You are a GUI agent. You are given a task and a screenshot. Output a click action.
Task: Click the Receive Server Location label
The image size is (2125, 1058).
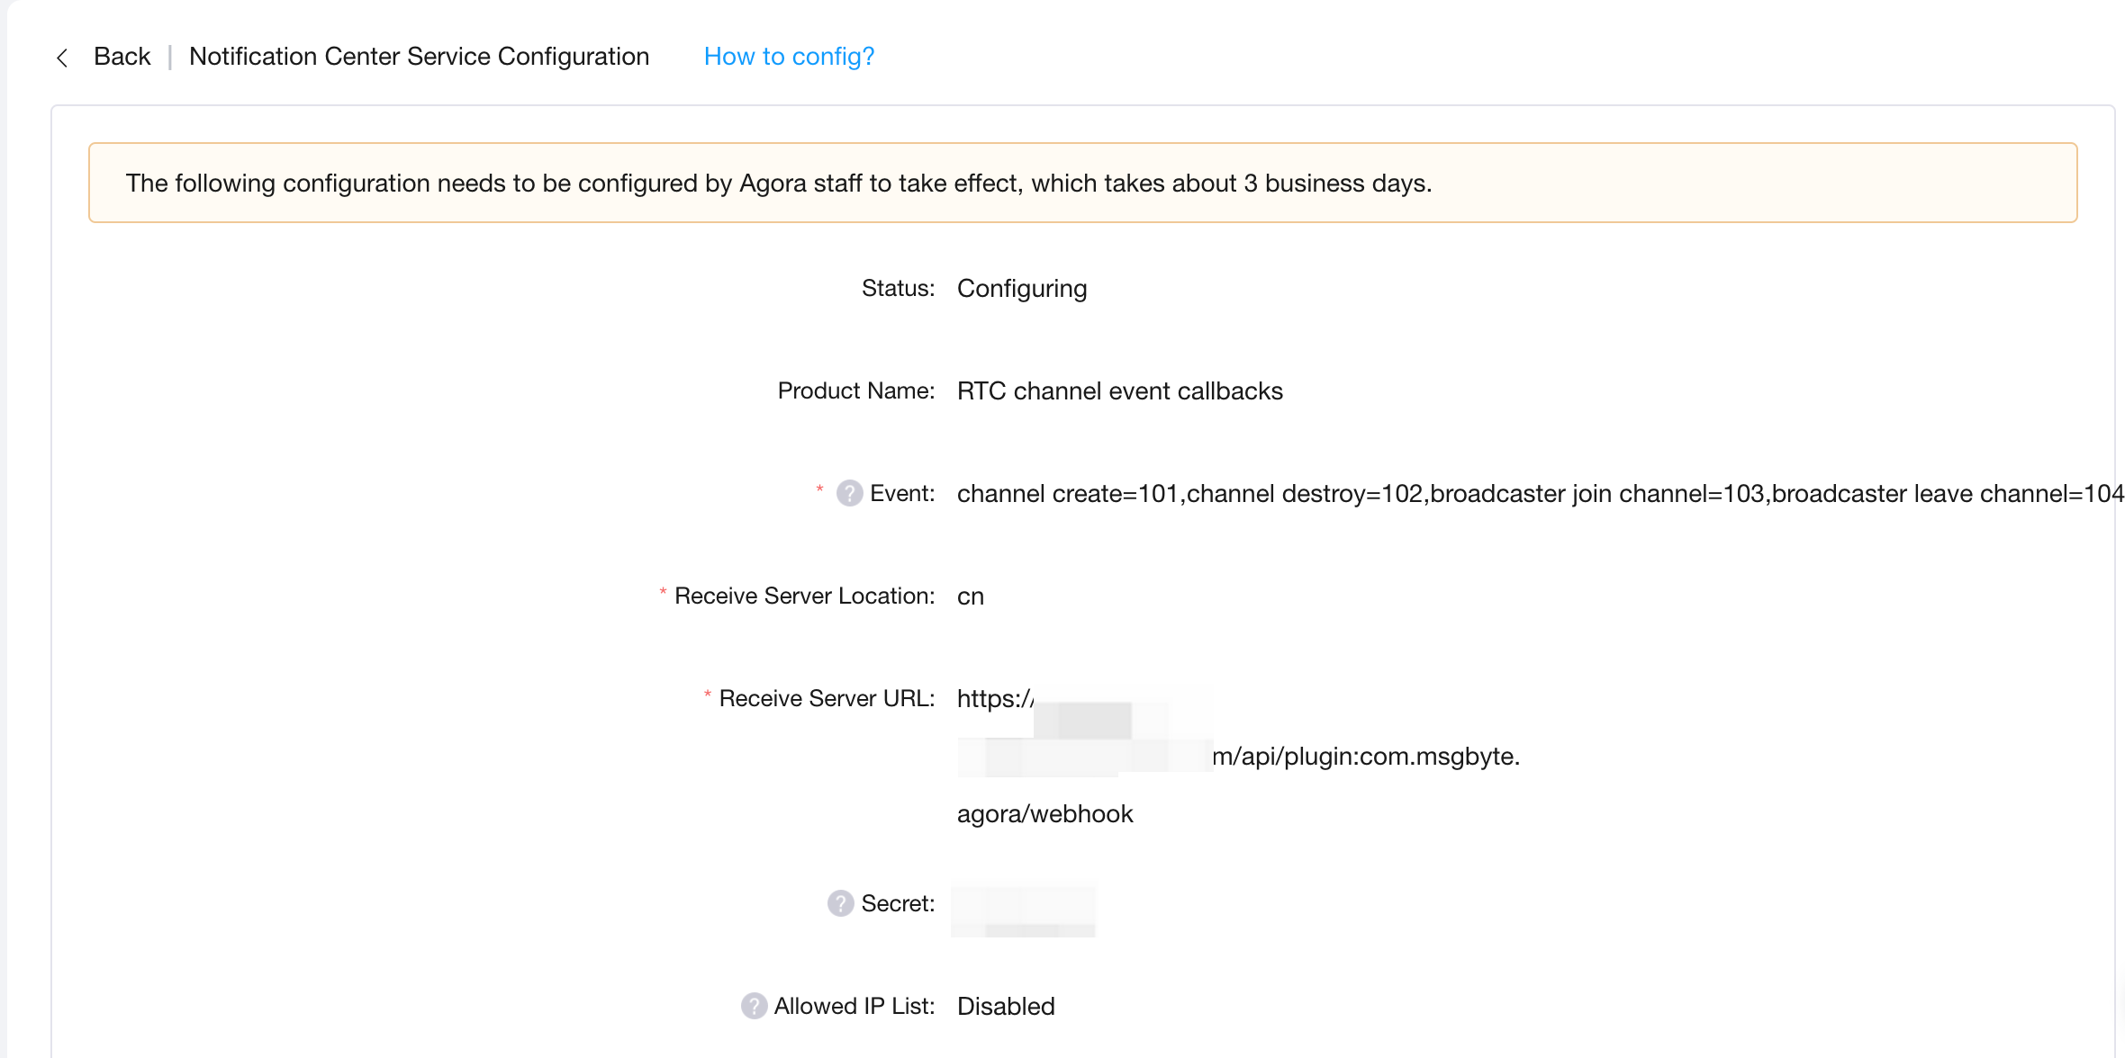tap(804, 596)
